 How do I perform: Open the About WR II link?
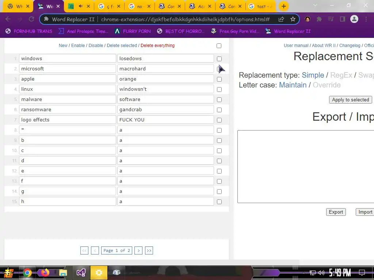tap(324, 46)
